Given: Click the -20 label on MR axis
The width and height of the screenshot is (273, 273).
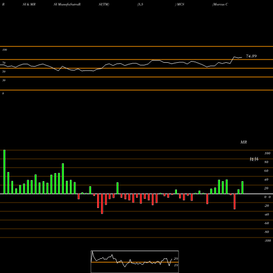Looking at the screenshot, I should [x=266, y=206].
